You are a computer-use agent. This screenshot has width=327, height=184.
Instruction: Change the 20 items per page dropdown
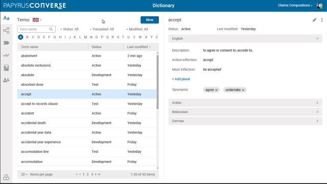pyautogui.click(x=24, y=174)
